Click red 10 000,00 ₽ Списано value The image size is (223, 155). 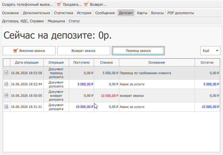tap(109, 96)
